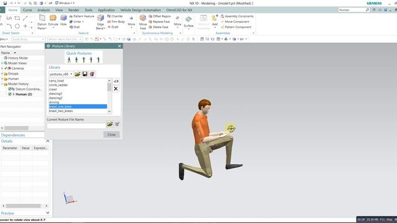Viewport: 397px width, 223px height.
Task: Select the rectangle sketch tool
Action: 17,18
